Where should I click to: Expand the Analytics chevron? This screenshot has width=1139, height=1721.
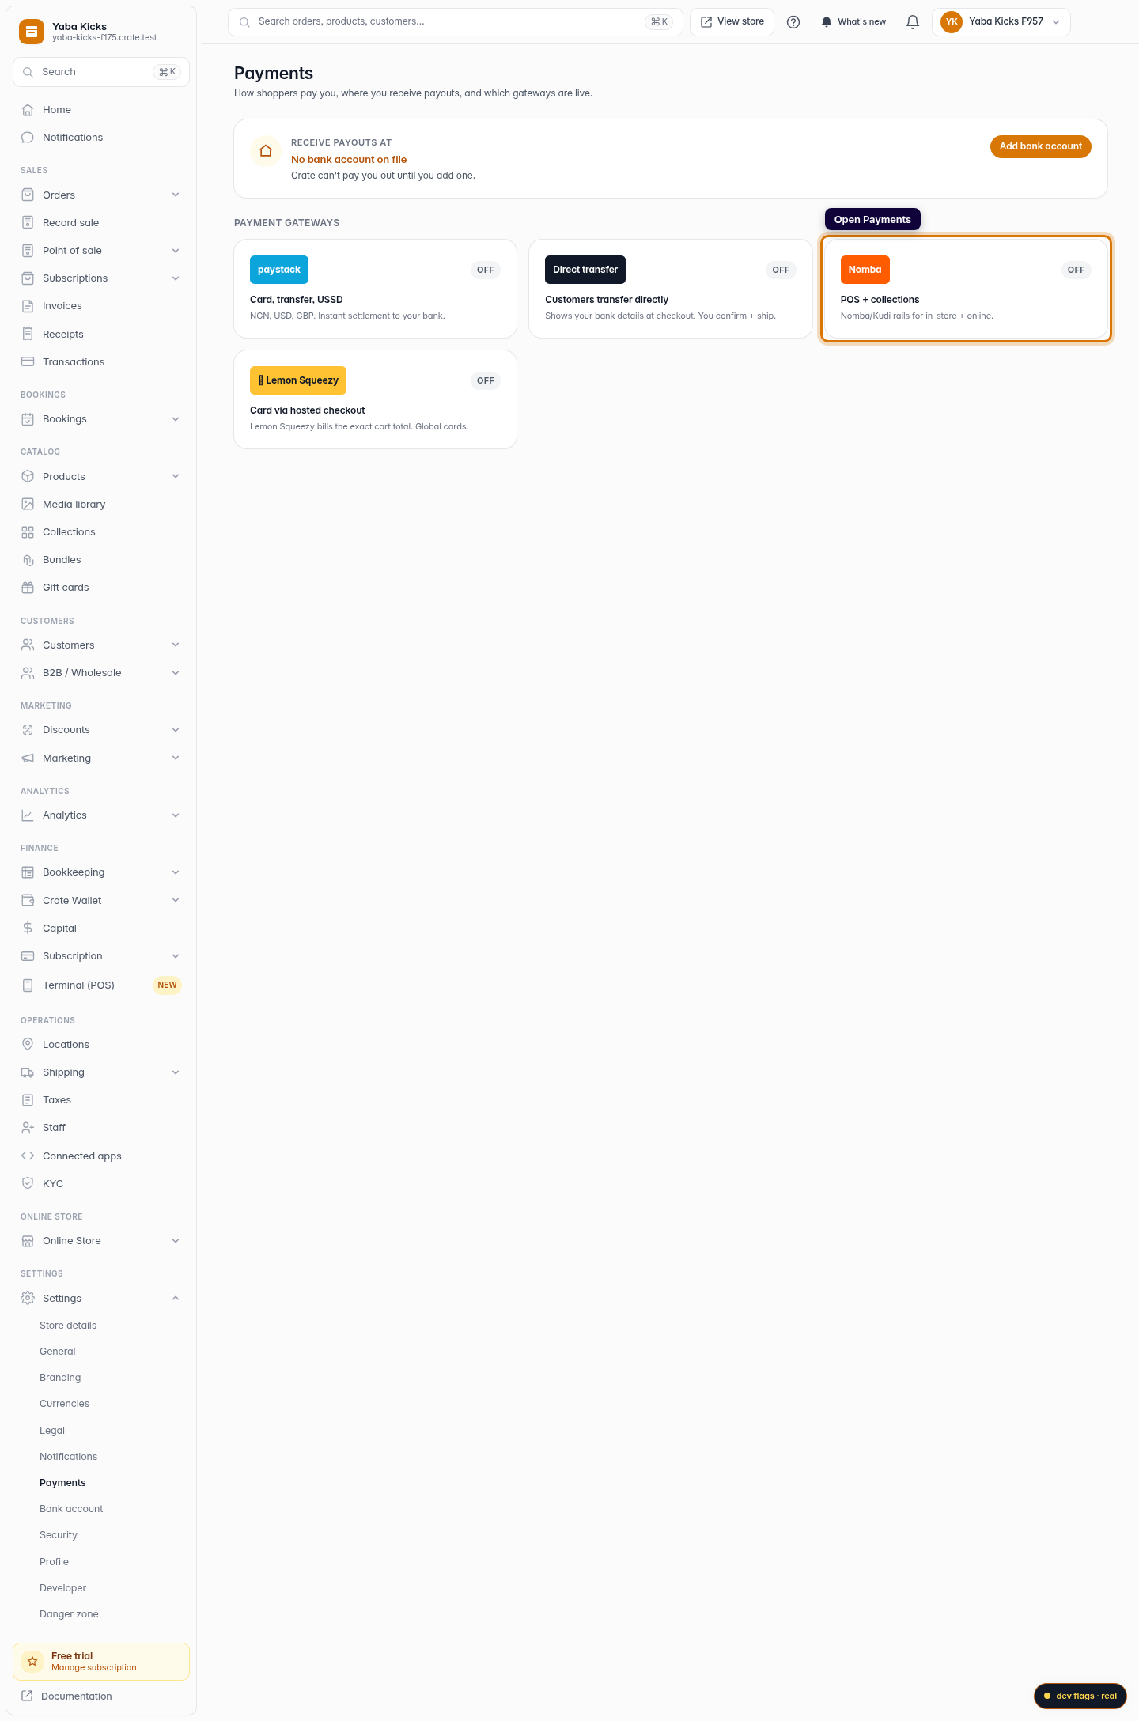(x=176, y=815)
